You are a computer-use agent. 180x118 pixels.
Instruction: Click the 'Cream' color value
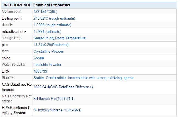click(x=39, y=58)
